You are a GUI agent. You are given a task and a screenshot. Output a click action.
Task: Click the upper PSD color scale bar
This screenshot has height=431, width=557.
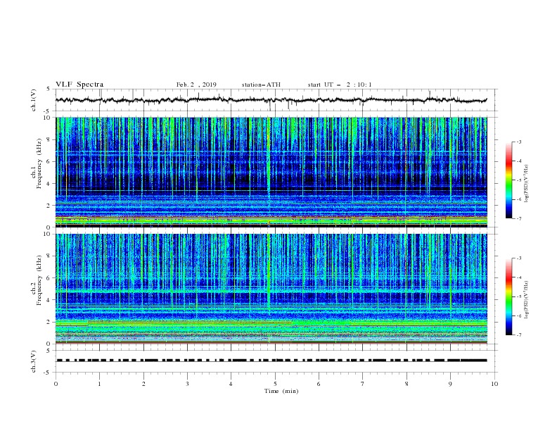point(509,180)
